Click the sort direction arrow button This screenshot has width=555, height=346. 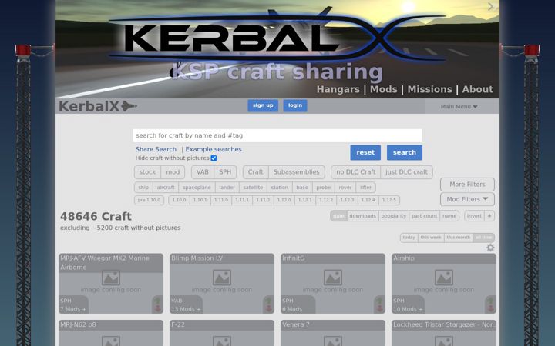click(489, 216)
